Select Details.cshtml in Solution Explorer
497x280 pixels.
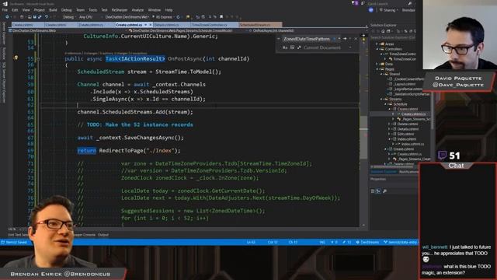pyautogui.click(x=408, y=129)
